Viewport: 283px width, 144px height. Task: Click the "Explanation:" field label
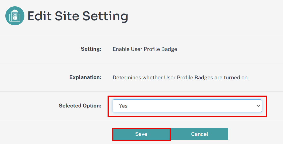pos(85,77)
